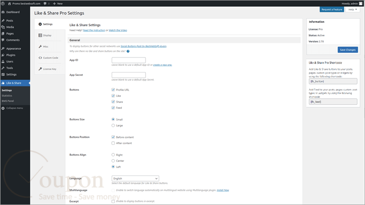
Task: Expand the Help dropdown
Action: click(x=353, y=10)
